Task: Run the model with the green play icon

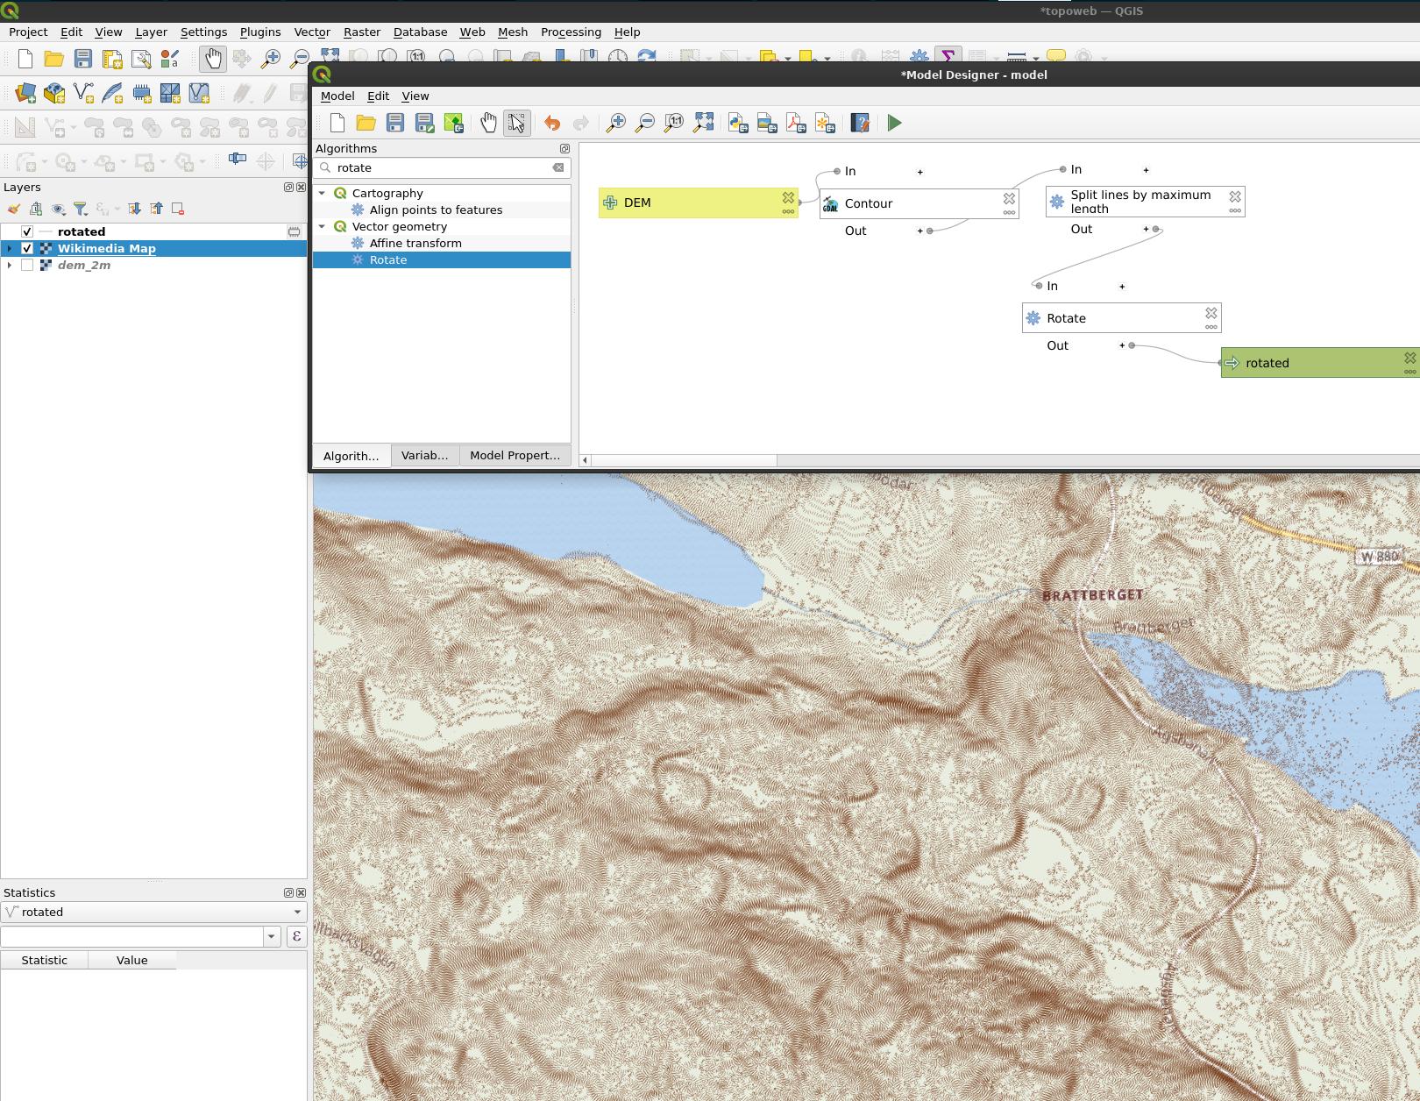Action: [x=894, y=124]
